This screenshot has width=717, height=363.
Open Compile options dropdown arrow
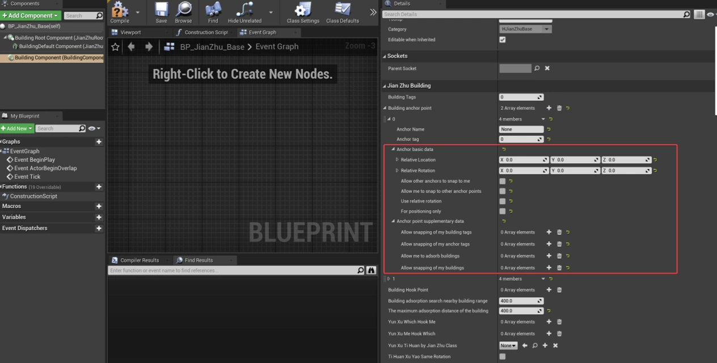138,12
